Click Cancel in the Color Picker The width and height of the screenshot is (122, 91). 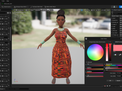click(x=118, y=81)
